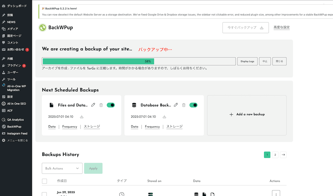Click the dashboard icon in the sidebar
Screen dimensions: 333x196
coord(4,6)
